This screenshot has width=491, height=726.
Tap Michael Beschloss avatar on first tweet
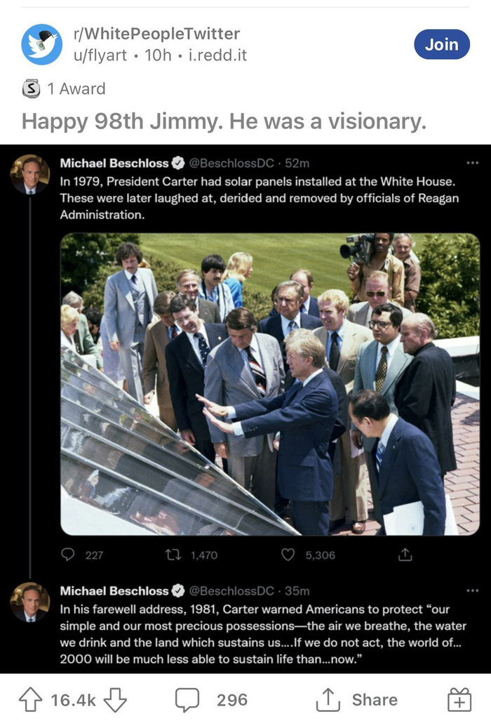click(x=30, y=174)
